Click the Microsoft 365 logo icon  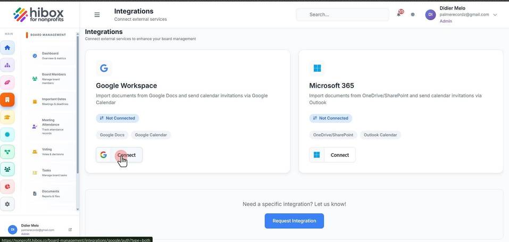tap(317, 68)
